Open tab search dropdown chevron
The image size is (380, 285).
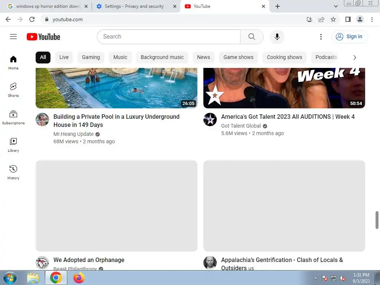[335, 6]
